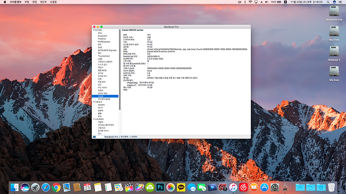Image resolution: width=346 pixels, height=194 pixels.
Task: Open the 편집 menu
Action: (35, 2)
